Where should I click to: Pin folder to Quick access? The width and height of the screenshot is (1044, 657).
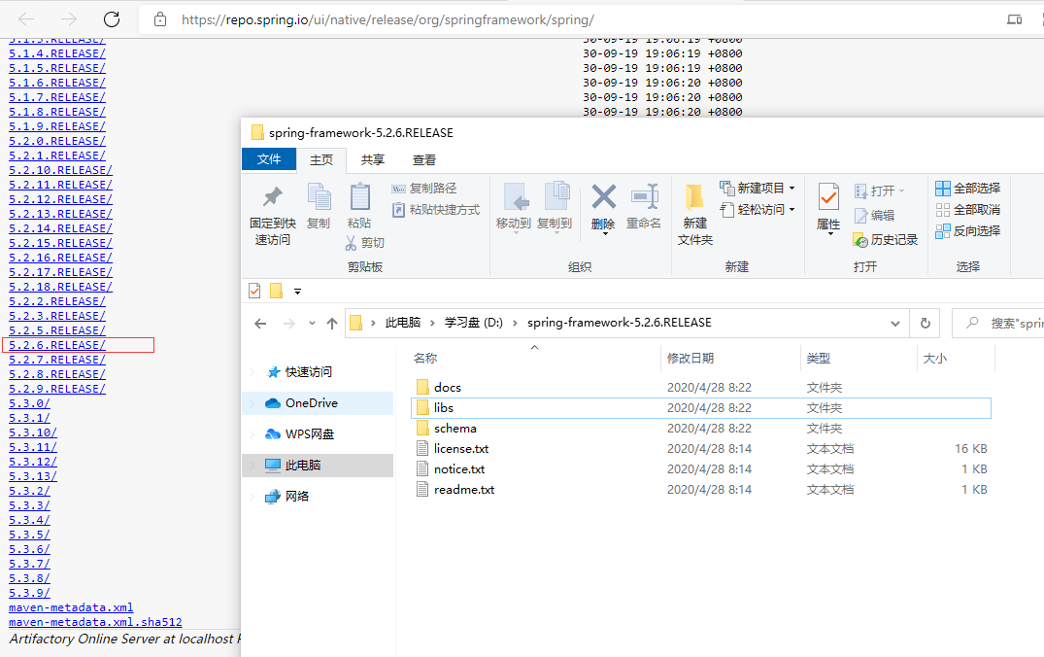[x=272, y=215]
